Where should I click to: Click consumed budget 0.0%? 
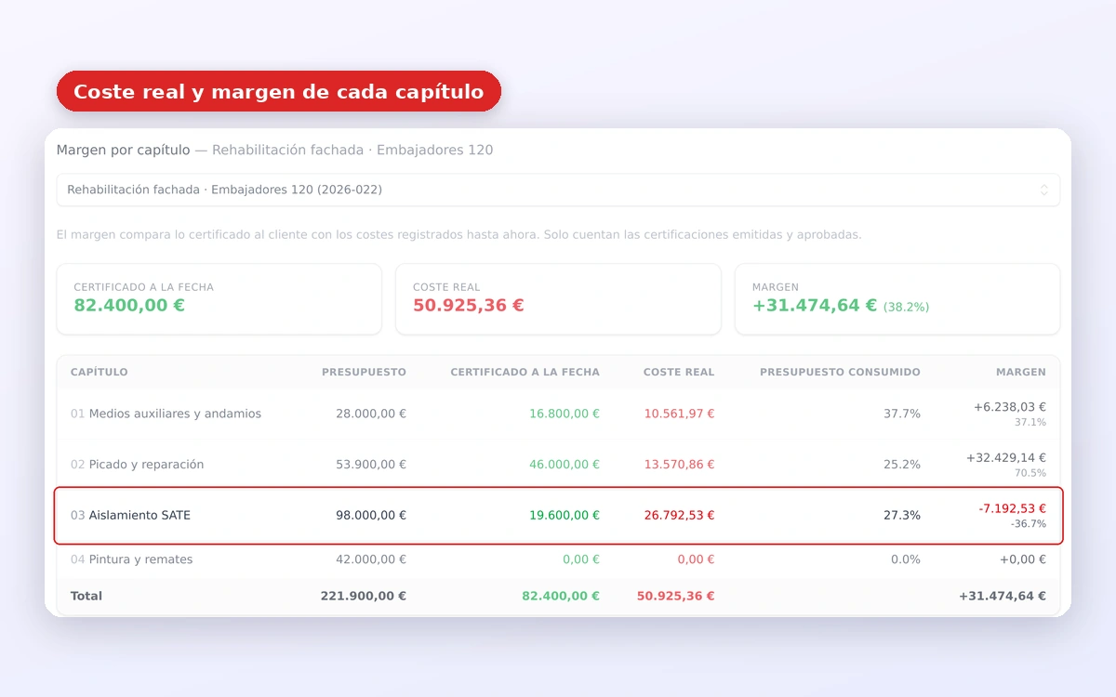[x=906, y=559]
